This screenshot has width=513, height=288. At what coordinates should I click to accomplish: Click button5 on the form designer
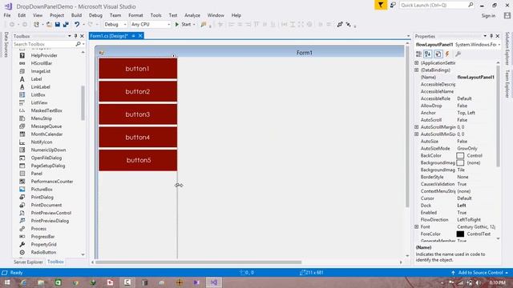click(138, 160)
